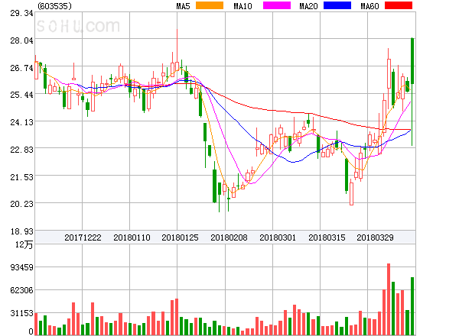Screen dimensions: 459x336
Task: Click the stock code (603535) label
Action: [x=55, y=6]
